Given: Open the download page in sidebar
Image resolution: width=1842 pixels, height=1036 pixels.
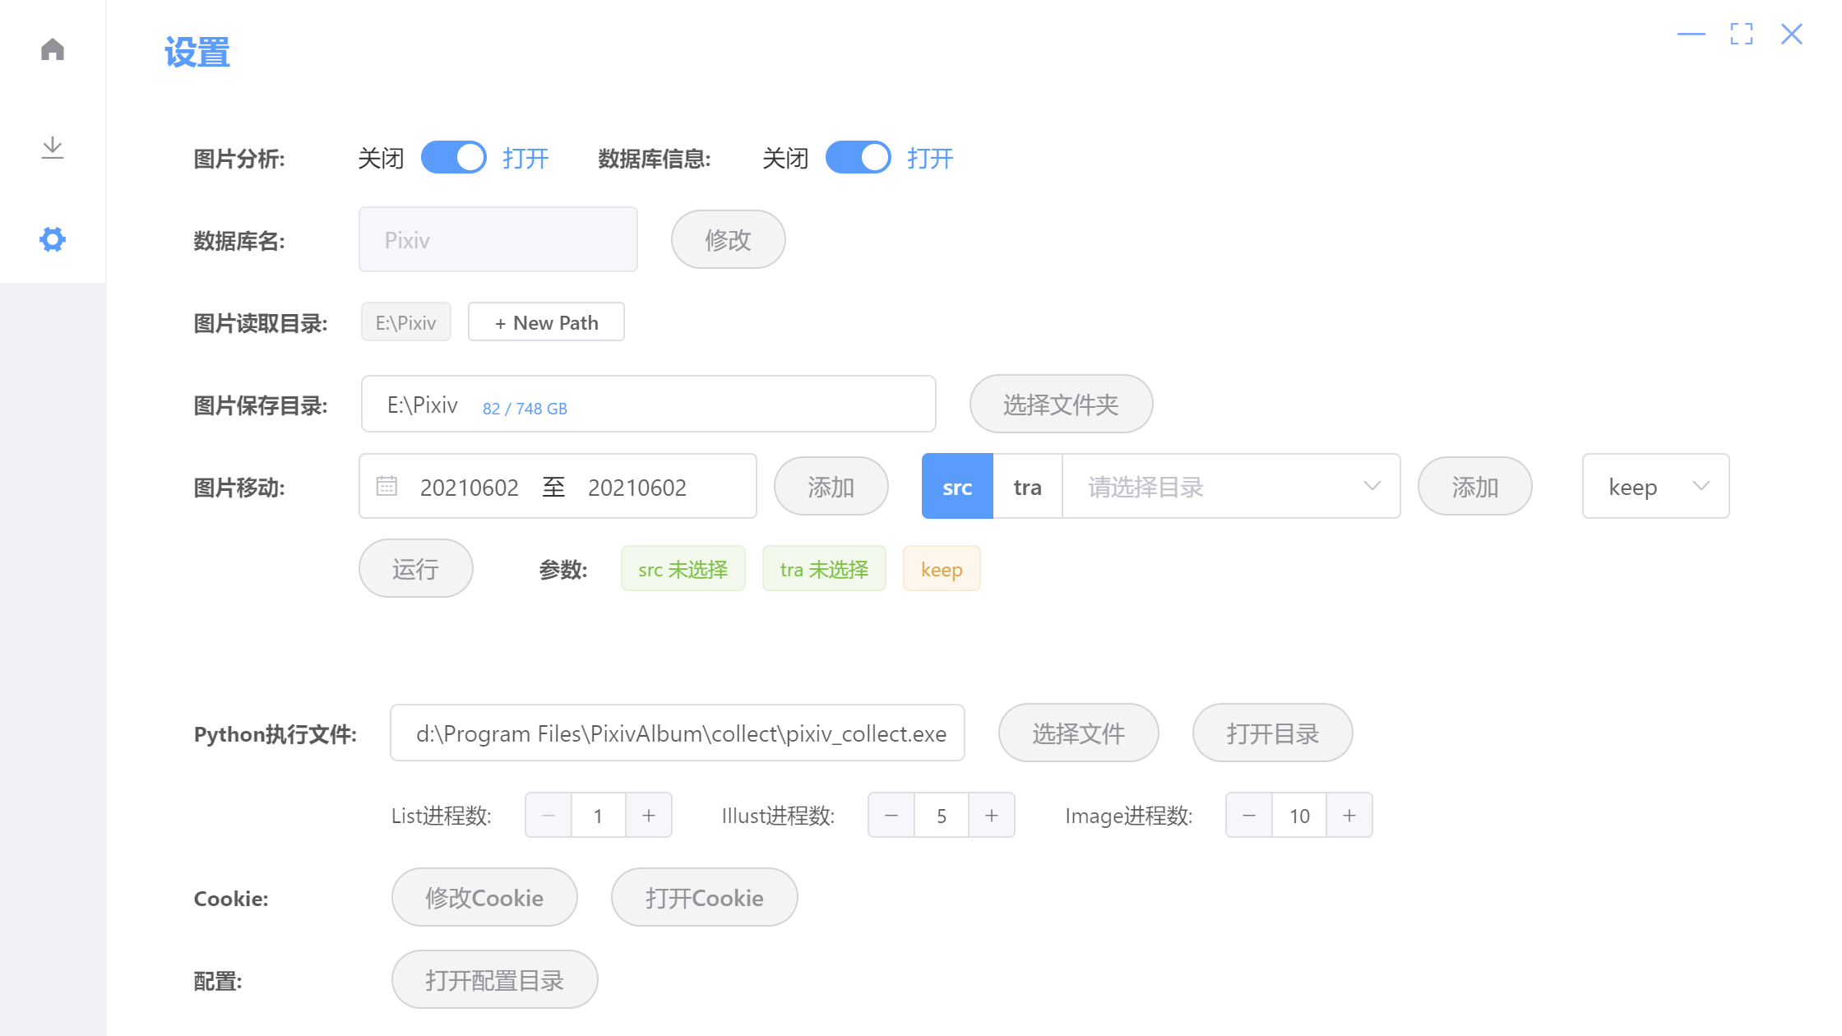Looking at the screenshot, I should pos(53,148).
